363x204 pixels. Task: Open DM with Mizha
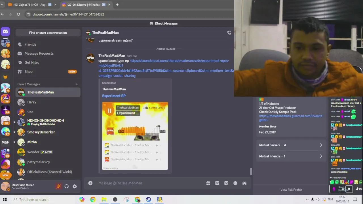coord(48,142)
